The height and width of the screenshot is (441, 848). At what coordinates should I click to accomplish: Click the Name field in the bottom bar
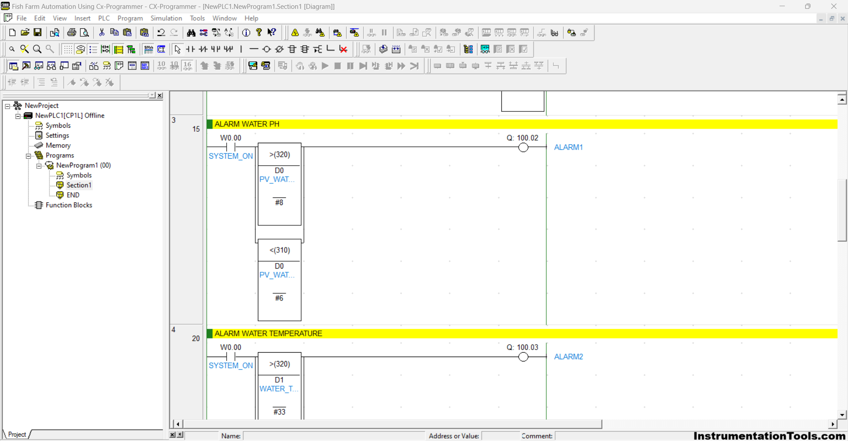click(333, 436)
